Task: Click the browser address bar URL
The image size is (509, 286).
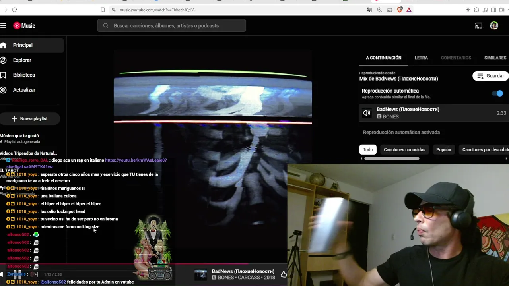Action: click(x=157, y=10)
